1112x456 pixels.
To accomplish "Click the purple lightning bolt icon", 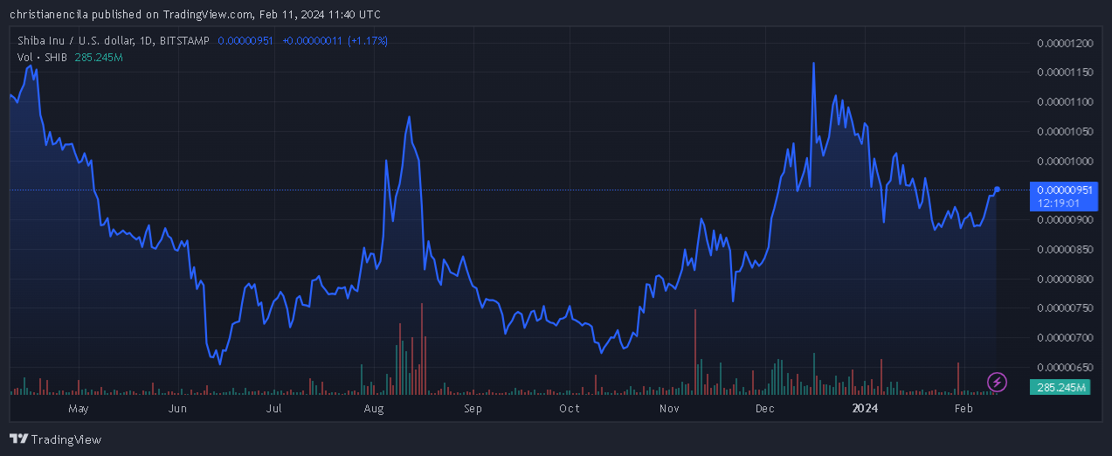I will pos(998,382).
